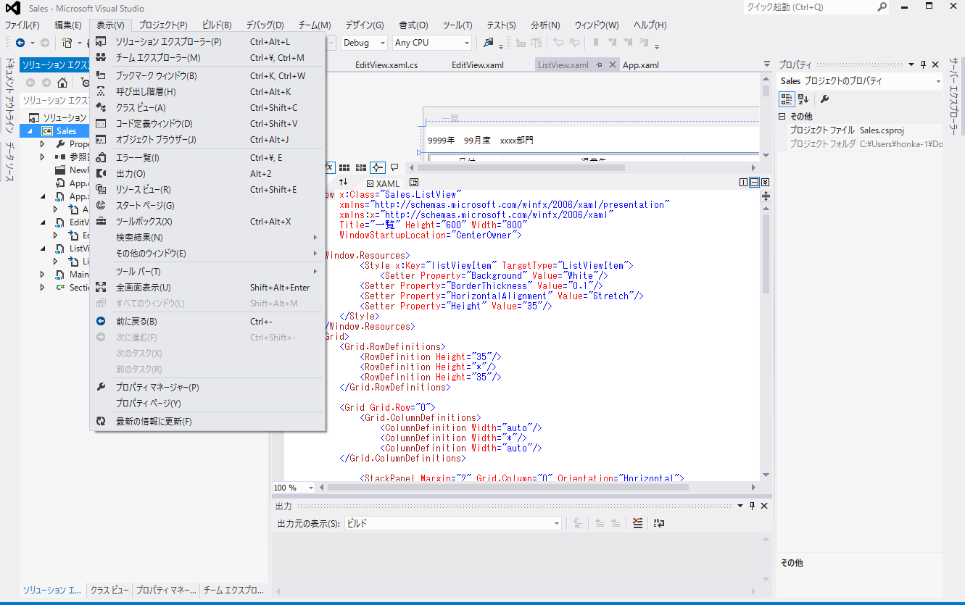This screenshot has height=605, width=965.
Task: Show categorized view in Properties panel
Action: [787, 99]
